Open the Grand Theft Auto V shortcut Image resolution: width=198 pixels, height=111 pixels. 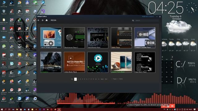(x=19, y=13)
